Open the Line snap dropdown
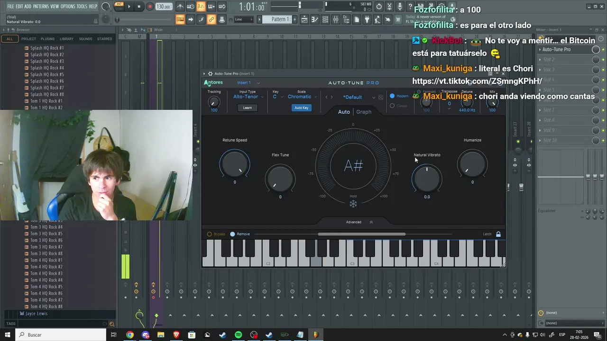The width and height of the screenshot is (607, 341). tap(244, 19)
